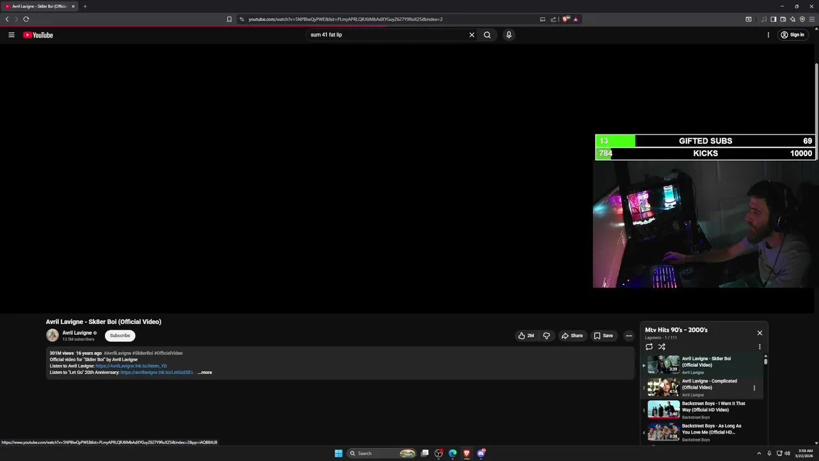Open the Windows taskbar Search box

(383, 453)
